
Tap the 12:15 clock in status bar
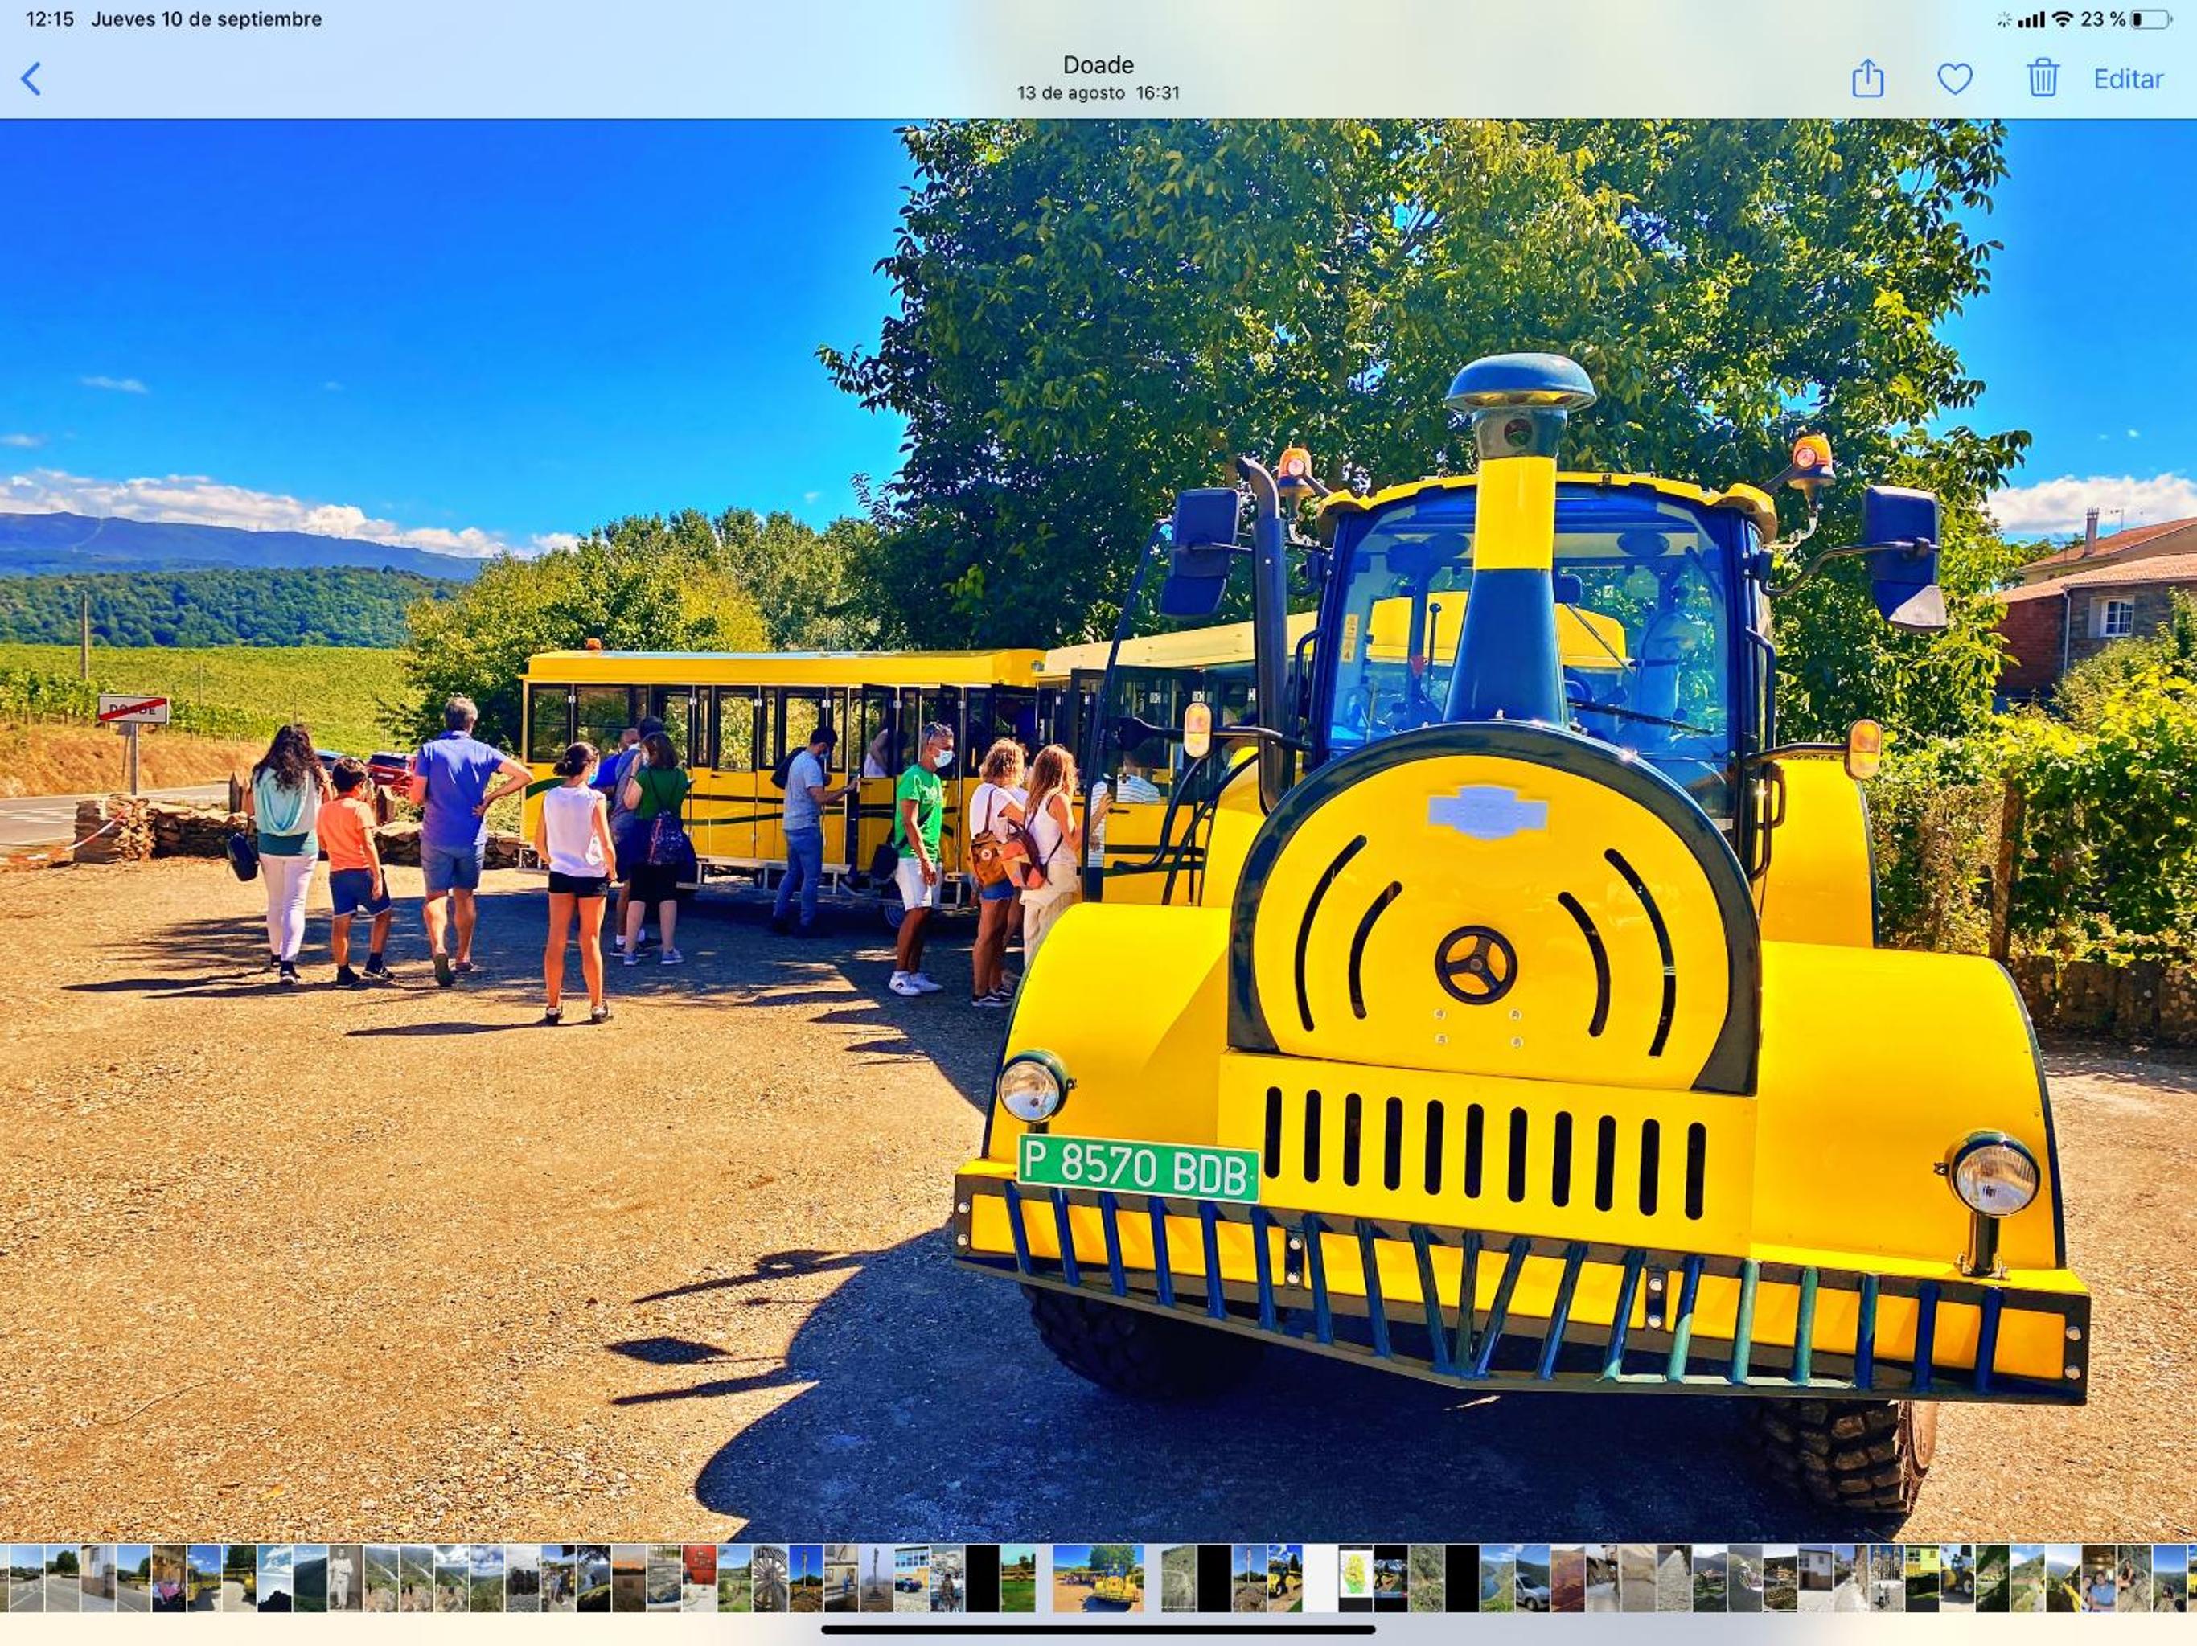(50, 18)
